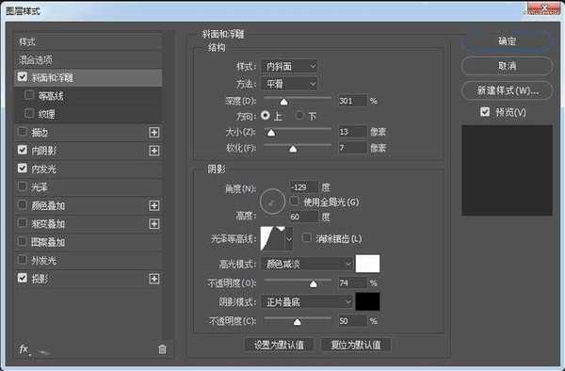The image size is (565, 371).
Task: Enable the 等高线 checkbox
Action: coord(29,95)
